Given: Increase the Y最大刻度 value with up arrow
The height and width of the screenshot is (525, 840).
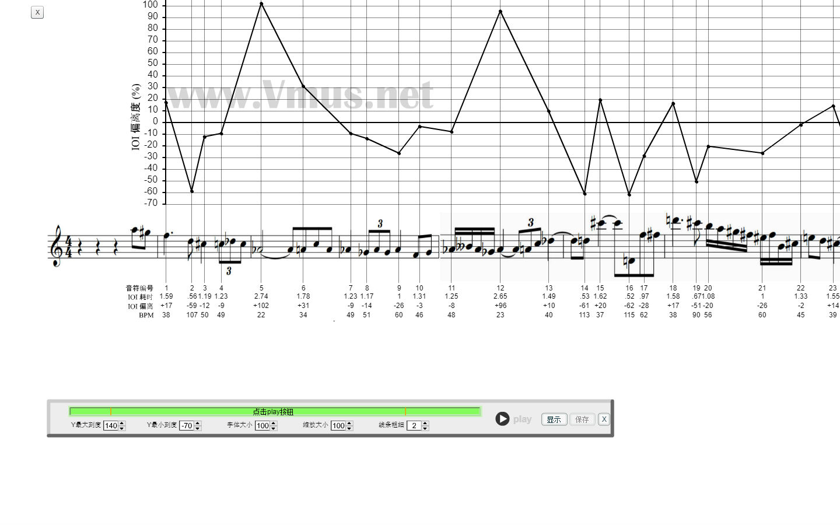Looking at the screenshot, I should pos(122,423).
